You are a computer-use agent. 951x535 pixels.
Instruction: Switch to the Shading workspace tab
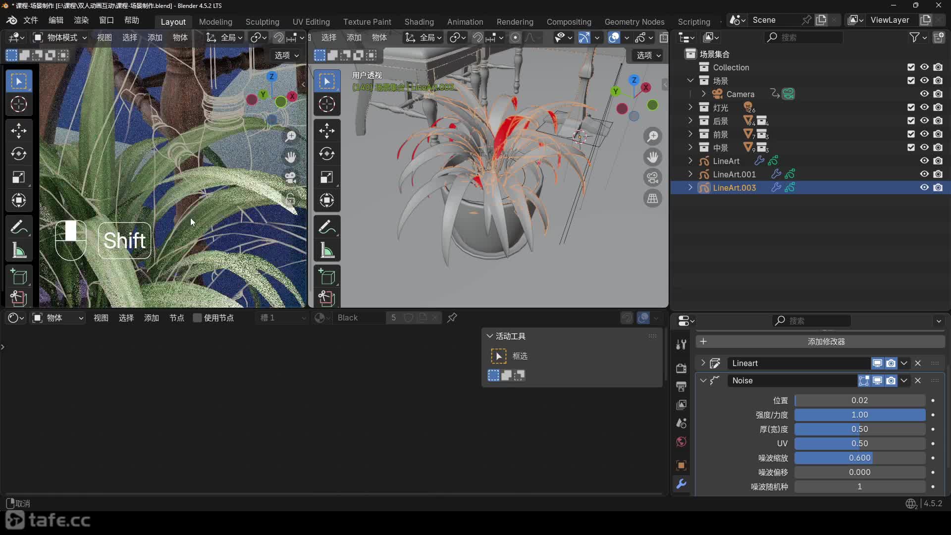[x=419, y=22]
